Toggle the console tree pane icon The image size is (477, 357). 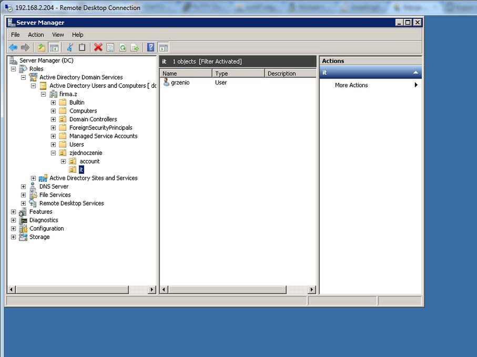tap(54, 47)
